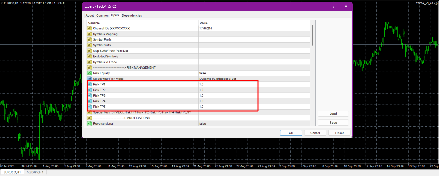Click the inputs list vertical scrollbar

point(313,35)
